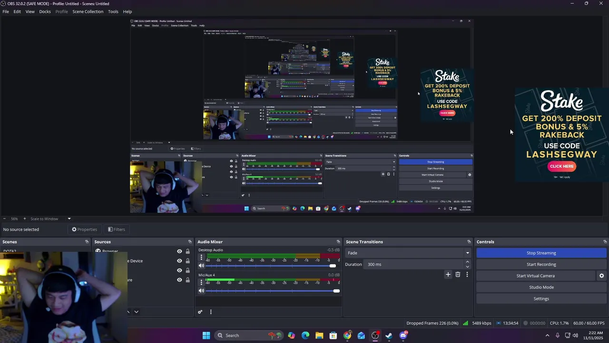
Task: Decrease the transition Duration with down arrow
Action: pos(467,267)
